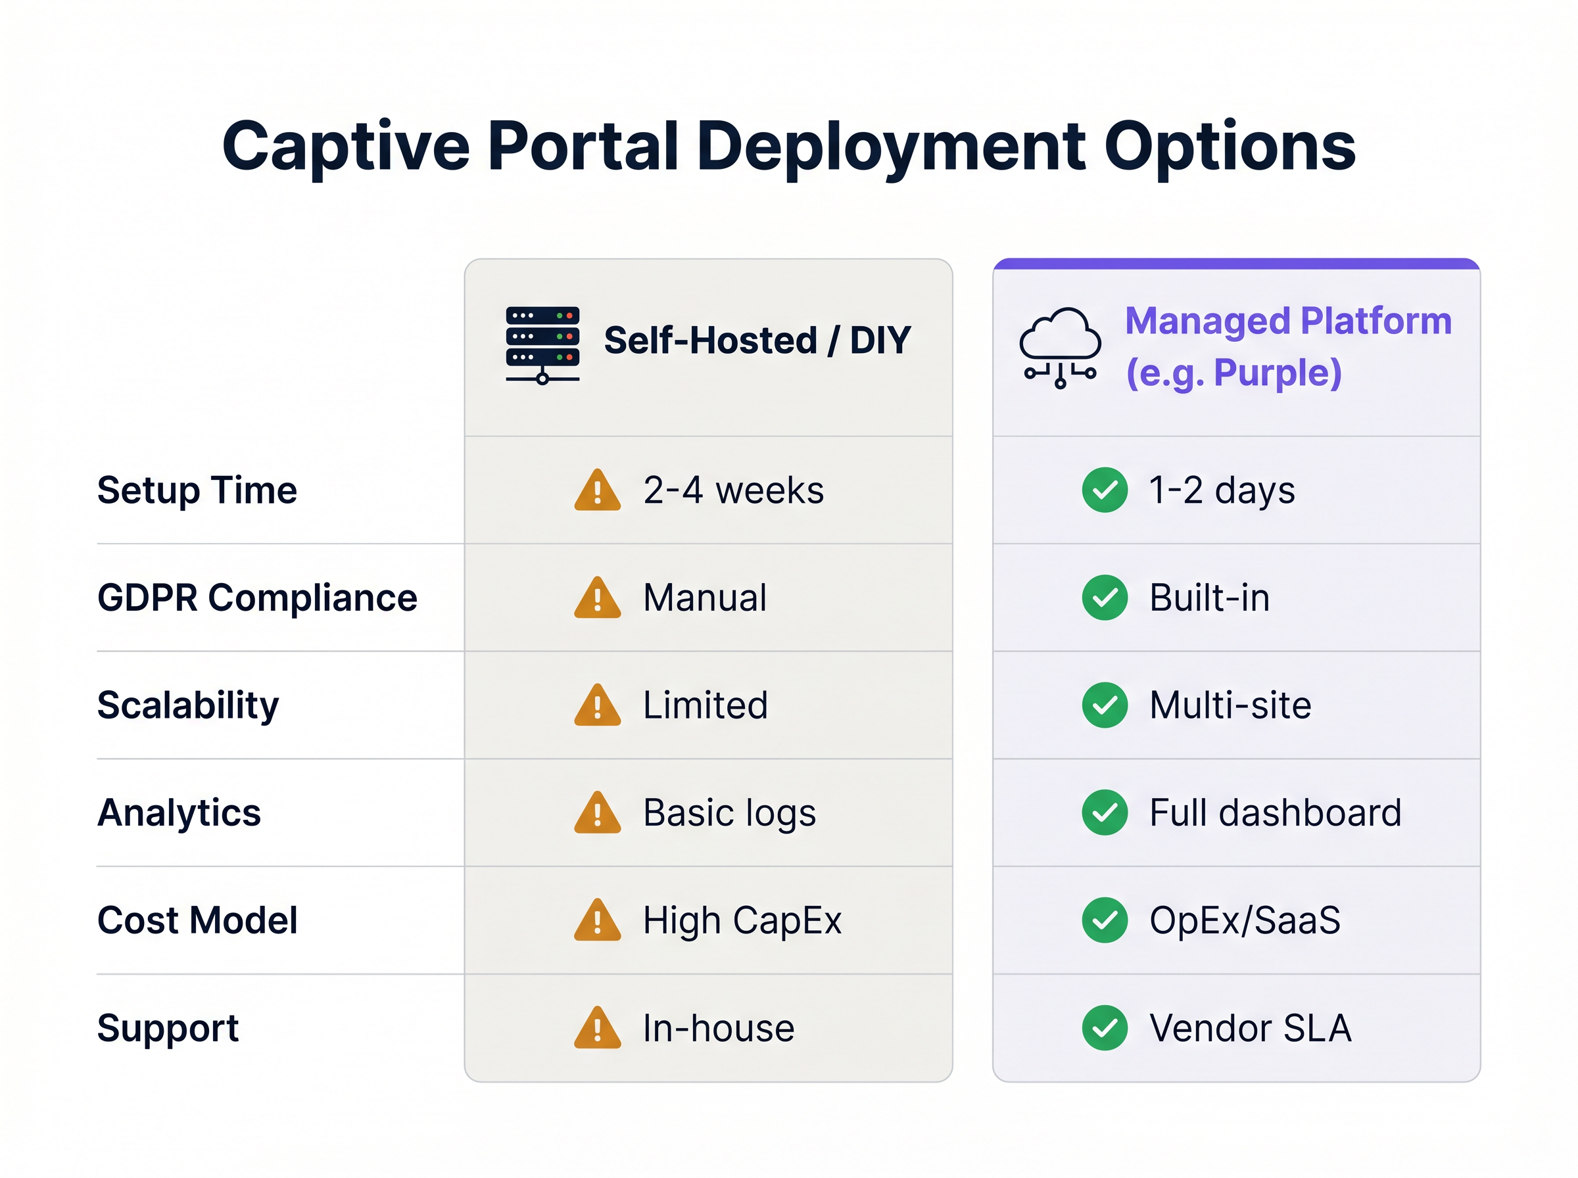The width and height of the screenshot is (1578, 1178).
Task: Click the green check next to OpEx/SaaS
Action: click(1104, 920)
